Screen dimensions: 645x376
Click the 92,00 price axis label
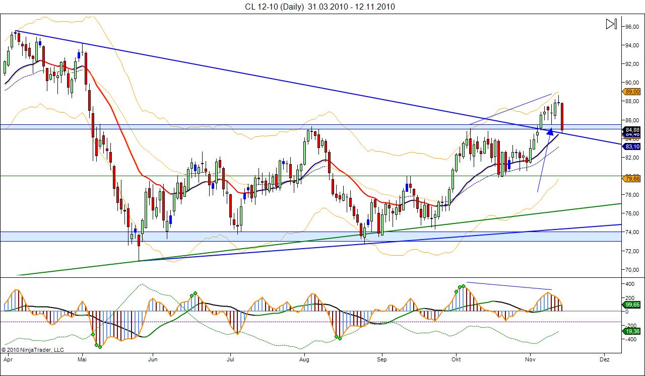632,64
